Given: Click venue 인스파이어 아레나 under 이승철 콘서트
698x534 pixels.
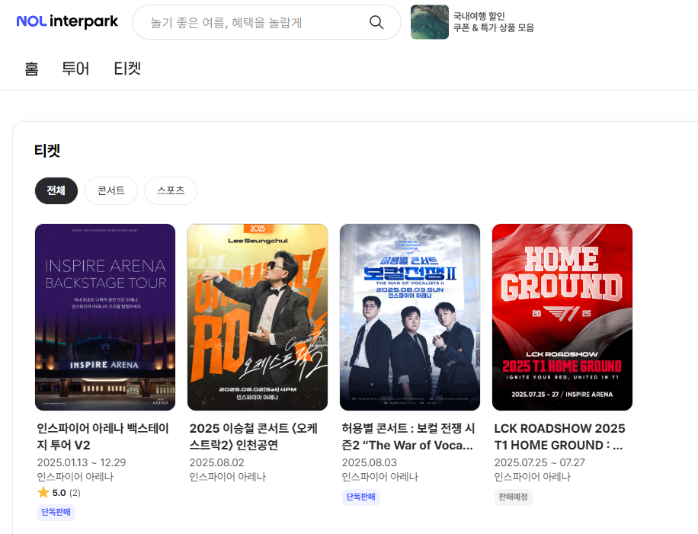Looking at the screenshot, I should click(228, 477).
